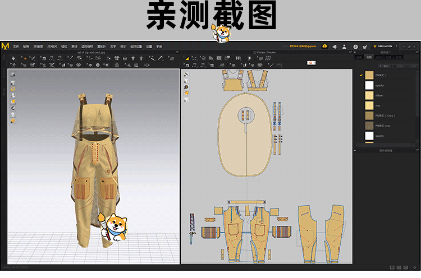
Task: Click the cloud upload icon
Action: [x=324, y=46]
